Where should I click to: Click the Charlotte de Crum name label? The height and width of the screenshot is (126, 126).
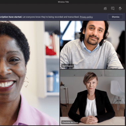pyautogui.click(x=70, y=122)
